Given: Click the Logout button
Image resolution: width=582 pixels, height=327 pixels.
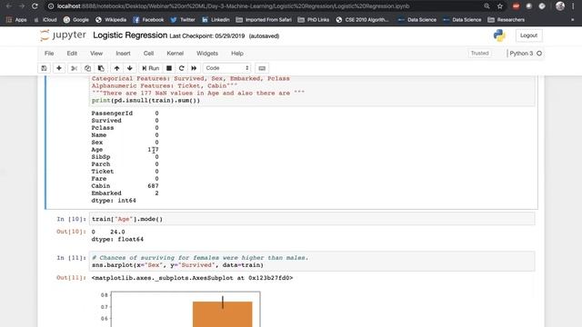Looking at the screenshot, I should 528,35.
